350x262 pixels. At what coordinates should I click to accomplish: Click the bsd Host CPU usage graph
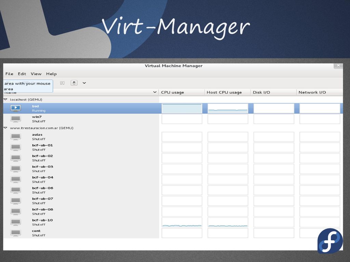(228, 108)
